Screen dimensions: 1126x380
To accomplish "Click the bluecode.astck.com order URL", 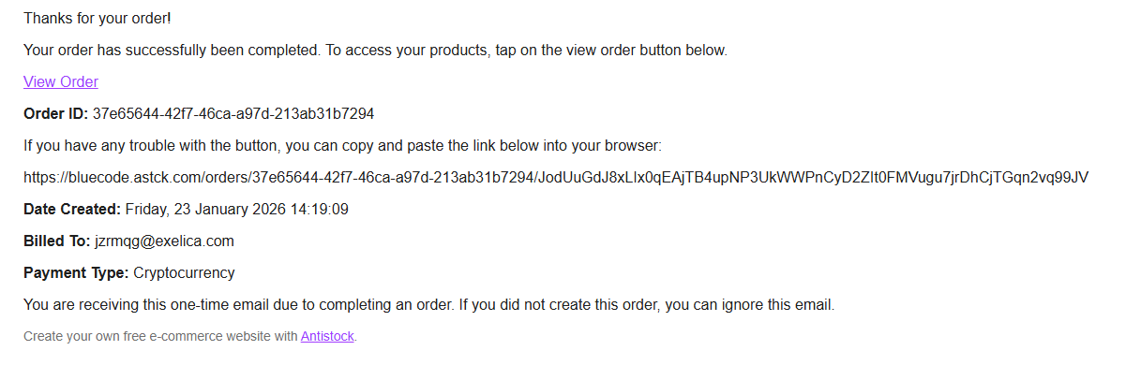I will click(556, 177).
